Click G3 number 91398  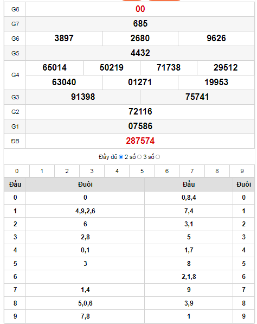(83, 97)
